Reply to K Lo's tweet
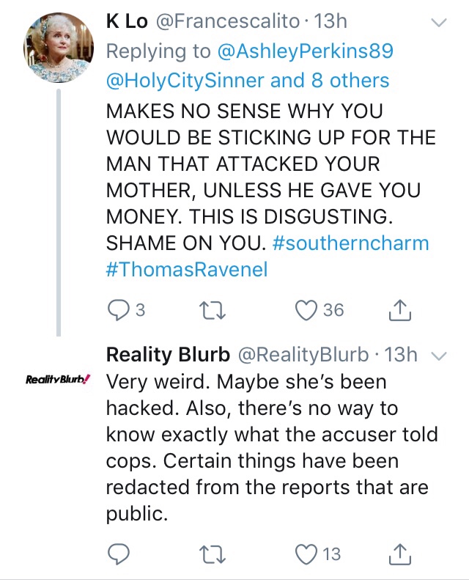 [118, 310]
